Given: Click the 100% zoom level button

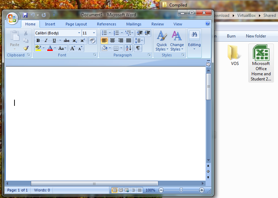Looking at the screenshot, I should point(150,190).
